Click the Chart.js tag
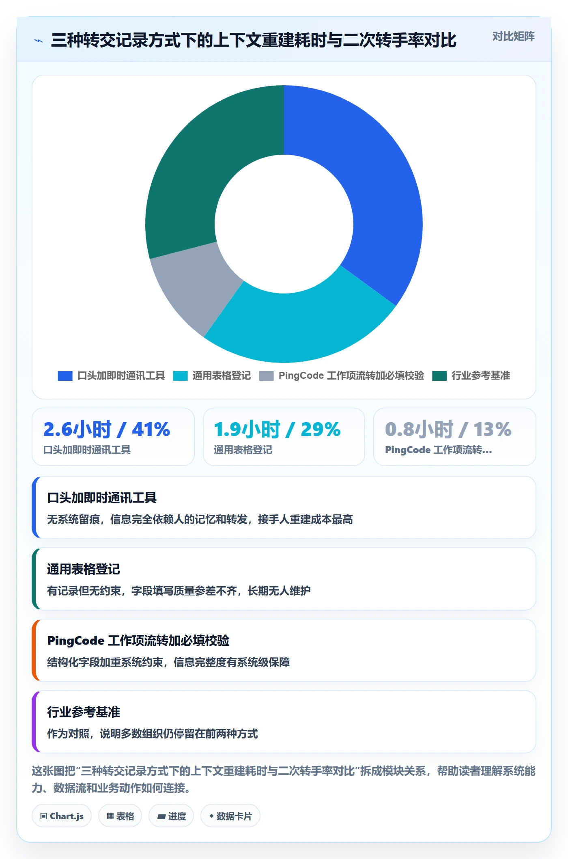This screenshot has height=859, width=568. (62, 816)
